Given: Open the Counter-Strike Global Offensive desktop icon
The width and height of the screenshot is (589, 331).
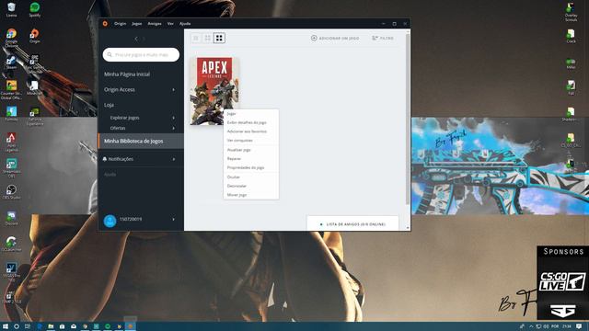Looking at the screenshot, I should (x=11, y=90).
